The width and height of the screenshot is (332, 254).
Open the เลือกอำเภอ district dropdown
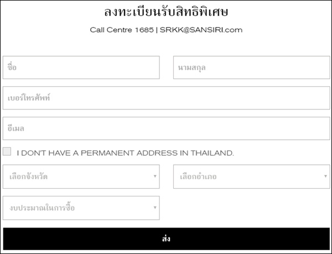[252, 177]
